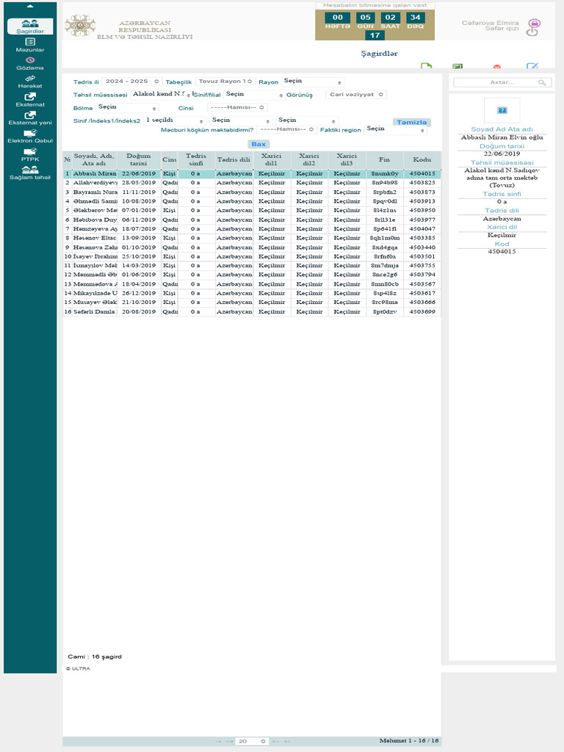Open the Gözləmə sidebar section
Screen dimensions: 564x752
(x=29, y=63)
